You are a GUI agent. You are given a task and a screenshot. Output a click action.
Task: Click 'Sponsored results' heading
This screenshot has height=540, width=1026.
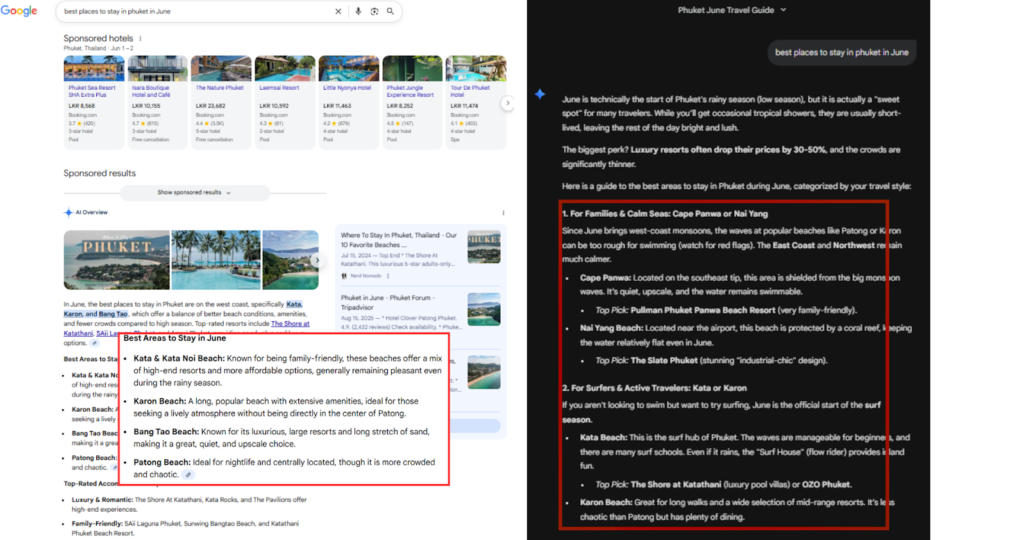coord(99,173)
